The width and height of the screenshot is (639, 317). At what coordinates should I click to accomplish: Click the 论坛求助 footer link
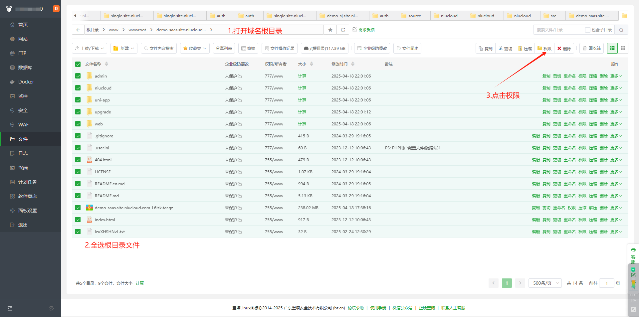tap(355, 308)
